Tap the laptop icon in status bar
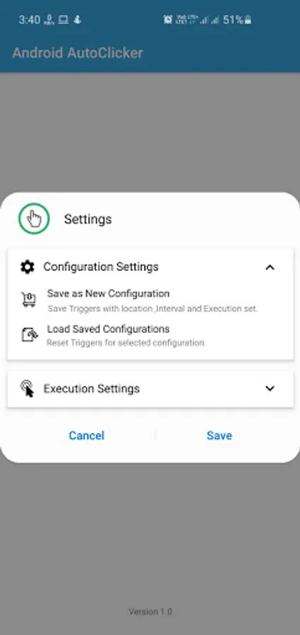The height and width of the screenshot is (635, 300). click(64, 20)
